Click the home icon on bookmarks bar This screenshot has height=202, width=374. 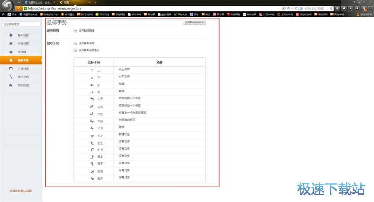[3, 15]
